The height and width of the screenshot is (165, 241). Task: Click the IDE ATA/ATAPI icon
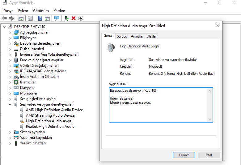[x=16, y=71]
